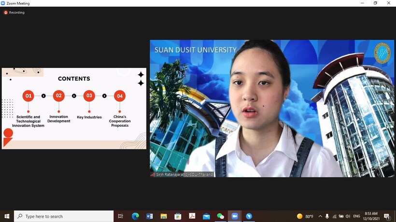The height and width of the screenshot is (222, 396).
Task: Open the volume speaker tray icon
Action: click(348, 216)
